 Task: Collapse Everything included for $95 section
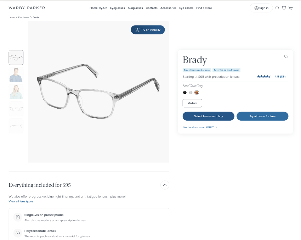(165, 185)
